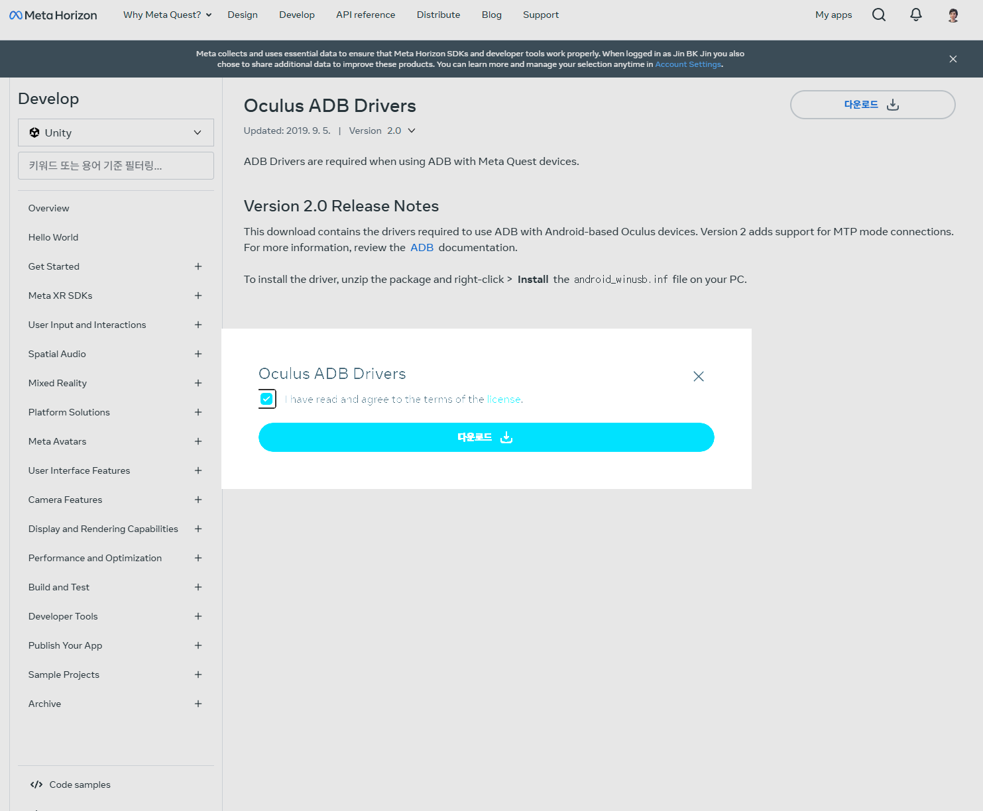983x811 pixels.
Task: Expand User Input and Interactions section
Action: (198, 325)
